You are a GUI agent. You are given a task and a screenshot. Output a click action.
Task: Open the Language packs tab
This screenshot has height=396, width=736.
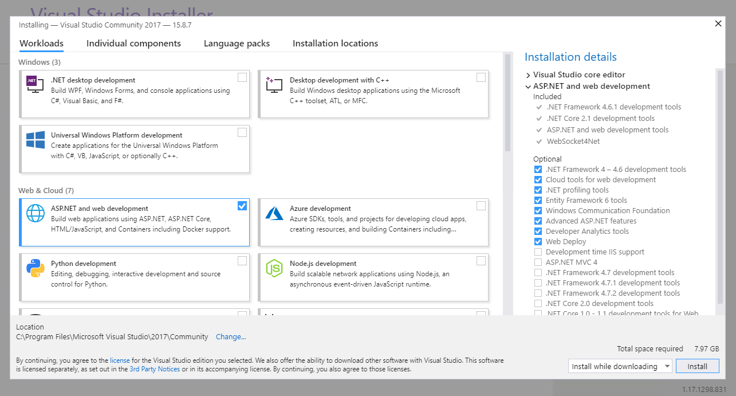[237, 44]
